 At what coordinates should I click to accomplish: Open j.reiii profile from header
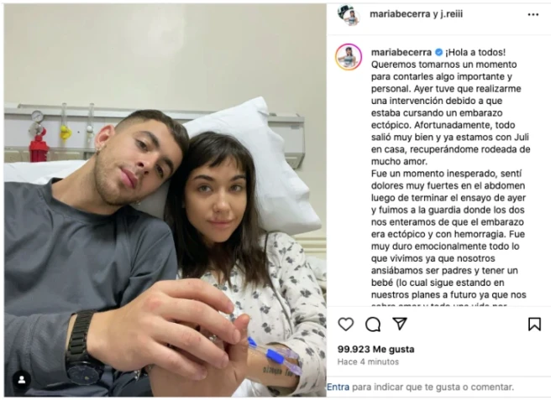pyautogui.click(x=452, y=14)
